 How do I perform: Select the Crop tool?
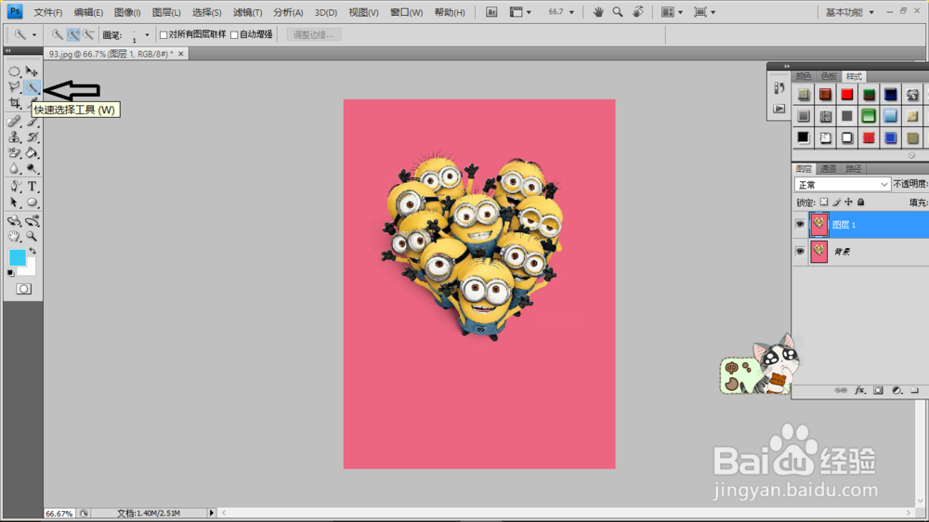click(14, 104)
